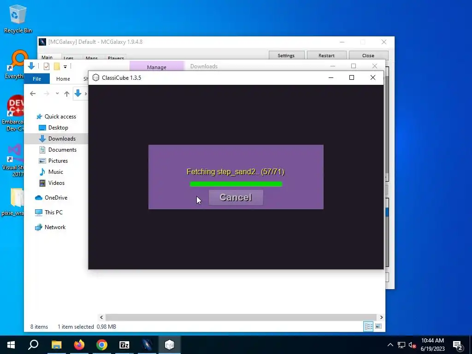
Task: Open the notification center icon
Action: tap(458, 345)
